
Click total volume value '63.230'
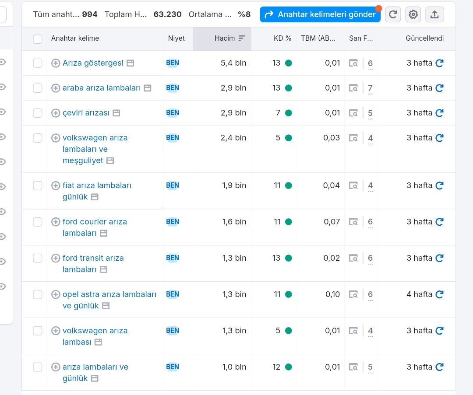pos(167,14)
